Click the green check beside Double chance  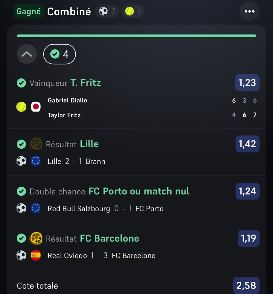coord(21,191)
